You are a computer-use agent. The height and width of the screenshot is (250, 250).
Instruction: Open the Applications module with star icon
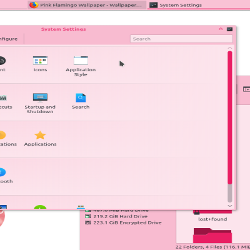(40, 139)
